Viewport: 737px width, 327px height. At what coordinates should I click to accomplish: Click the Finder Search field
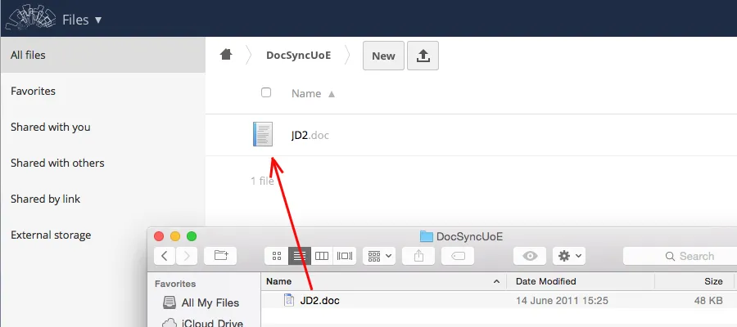coord(680,256)
